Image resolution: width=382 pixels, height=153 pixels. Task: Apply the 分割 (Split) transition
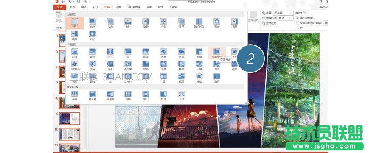(x=163, y=23)
